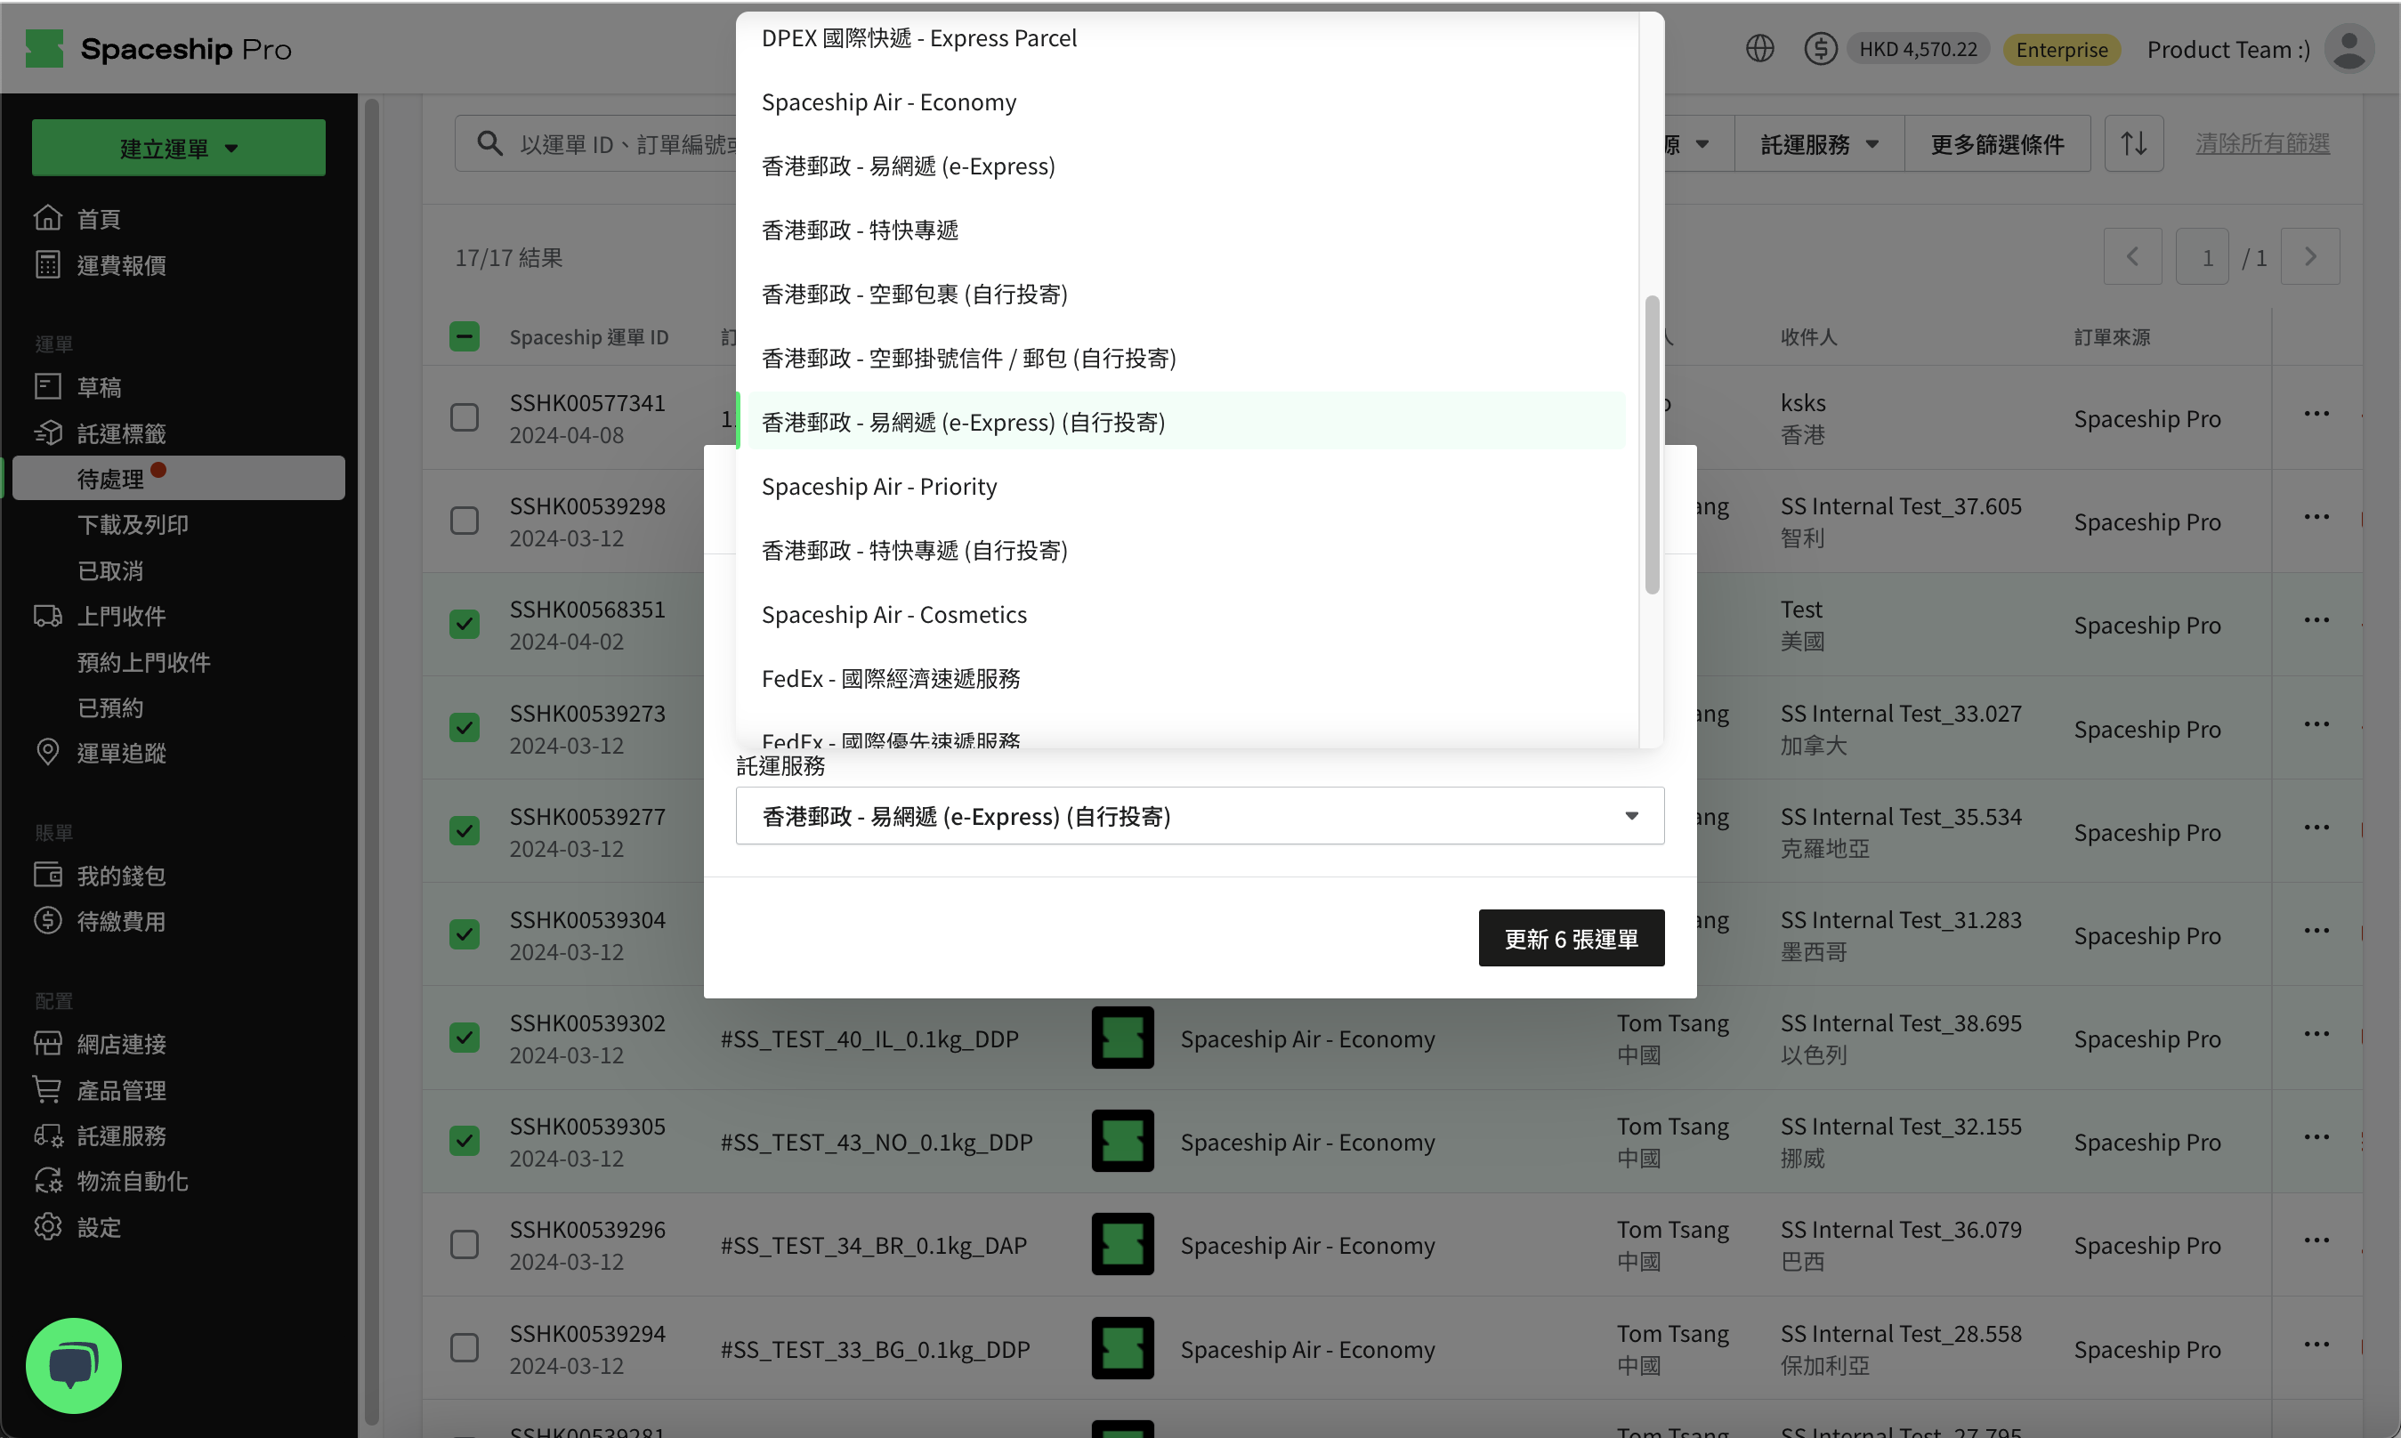Click the 運單追蹤 location pin icon
The width and height of the screenshot is (2401, 1438).
coord(47,752)
